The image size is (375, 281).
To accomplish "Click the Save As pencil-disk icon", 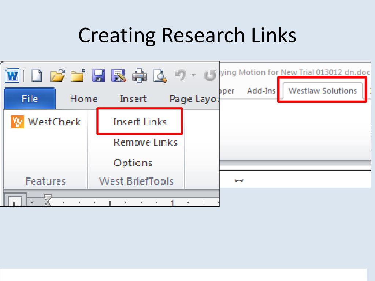I will 119,76.
